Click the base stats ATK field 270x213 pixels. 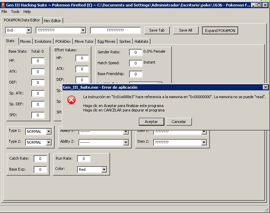point(38,72)
